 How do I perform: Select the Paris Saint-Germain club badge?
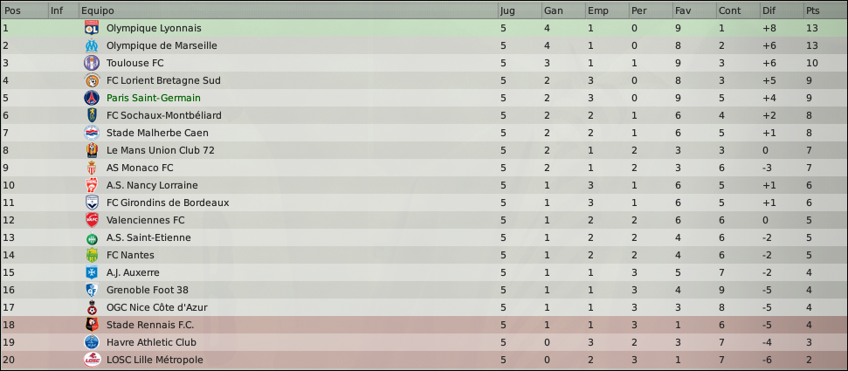coord(92,98)
